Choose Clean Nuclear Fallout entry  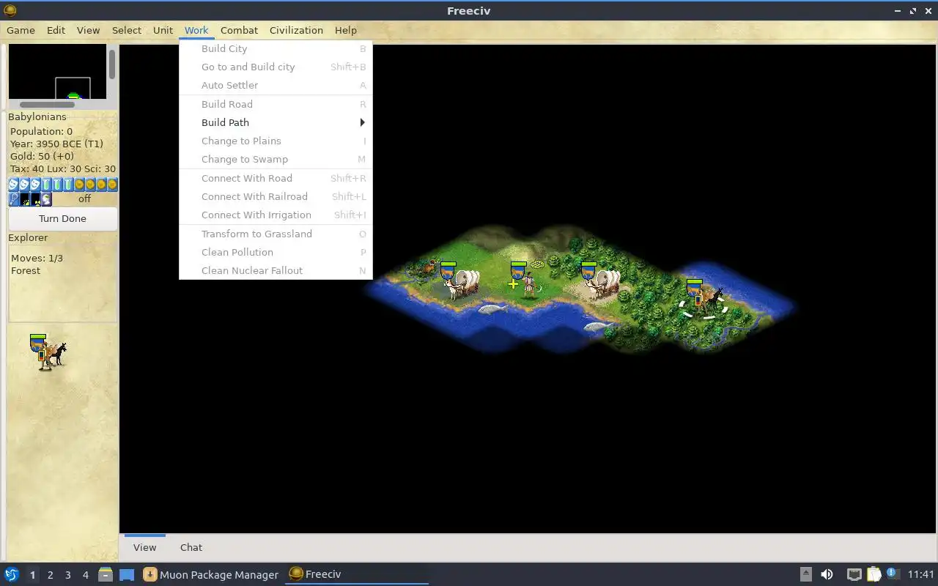click(276, 270)
